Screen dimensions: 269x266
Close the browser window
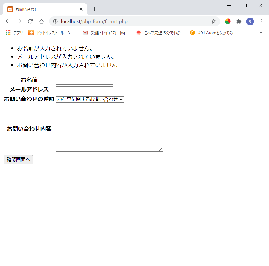pos(261,6)
